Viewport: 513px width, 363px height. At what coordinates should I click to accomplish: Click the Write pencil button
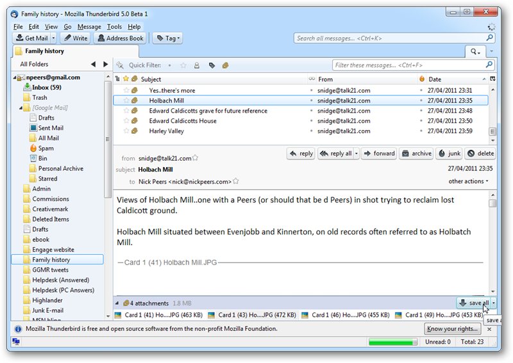(x=76, y=38)
